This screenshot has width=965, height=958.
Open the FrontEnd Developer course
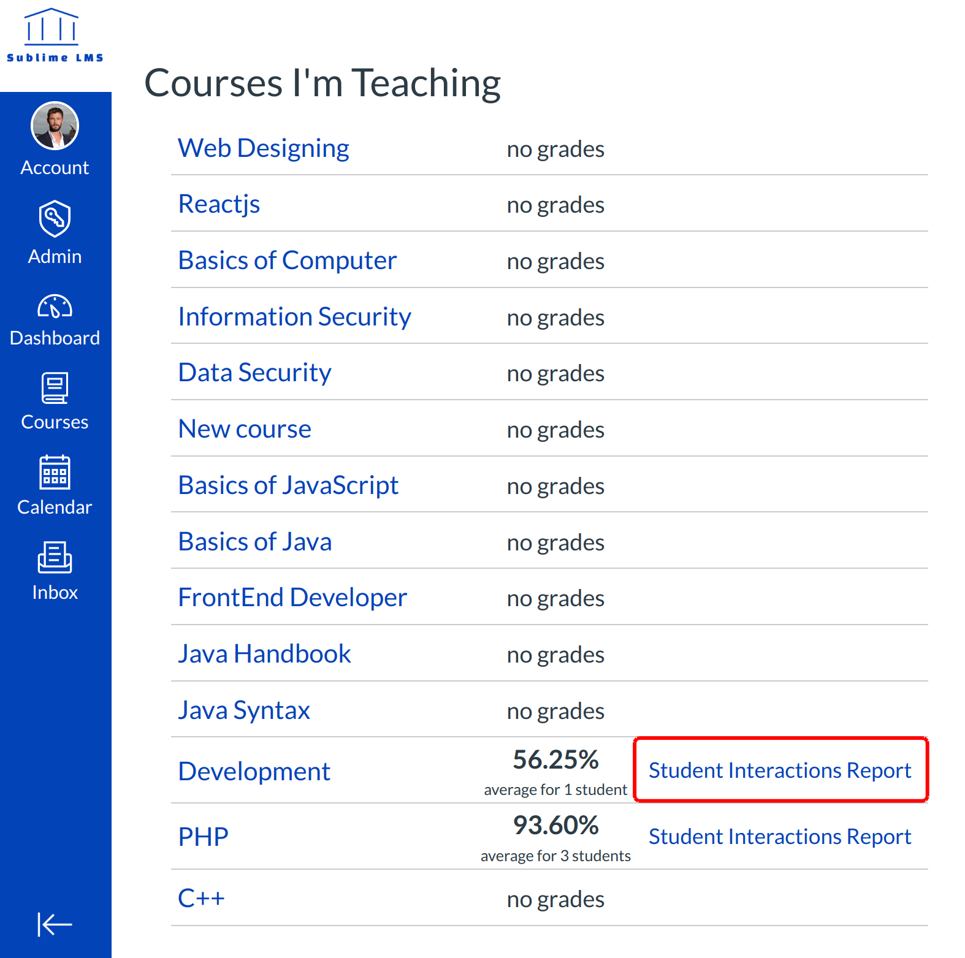pyautogui.click(x=292, y=598)
